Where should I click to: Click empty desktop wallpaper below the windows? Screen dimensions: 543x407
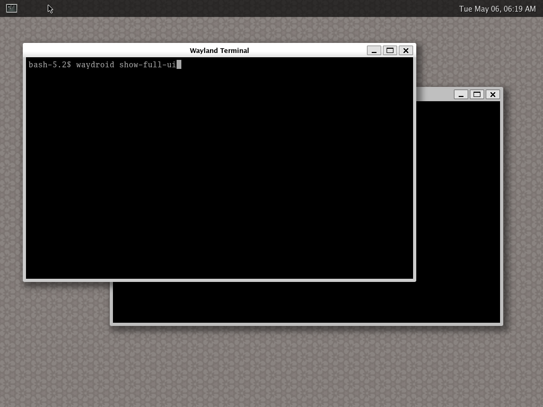click(265, 366)
